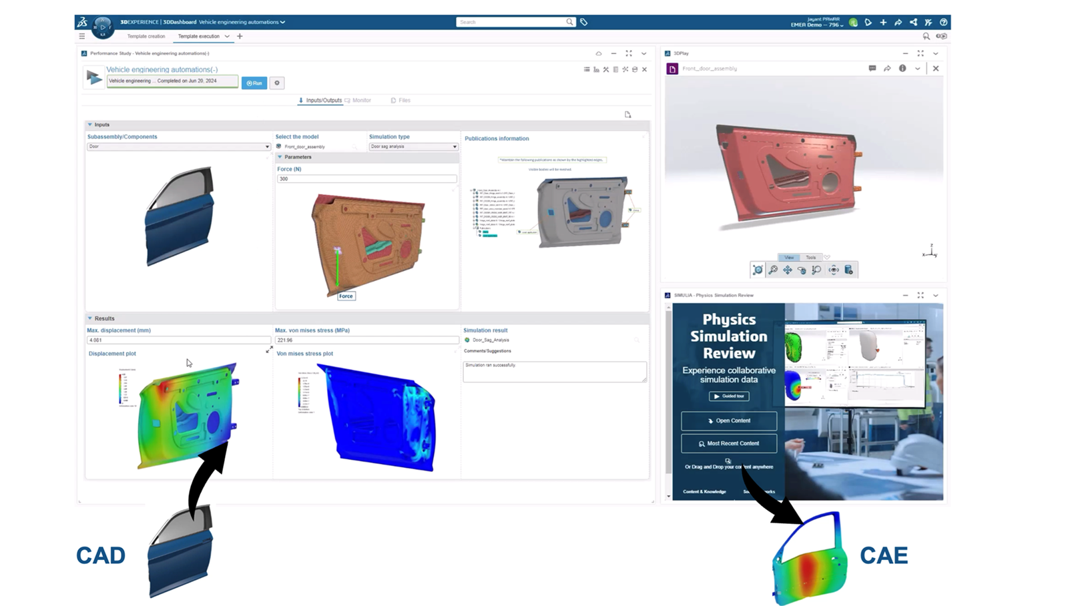Screen dimensions: 1068x606
Task: Click the settings gear next to Run
Action: tap(277, 83)
